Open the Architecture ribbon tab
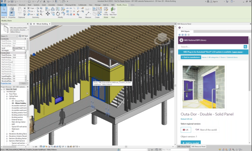 click(x=12, y=5)
